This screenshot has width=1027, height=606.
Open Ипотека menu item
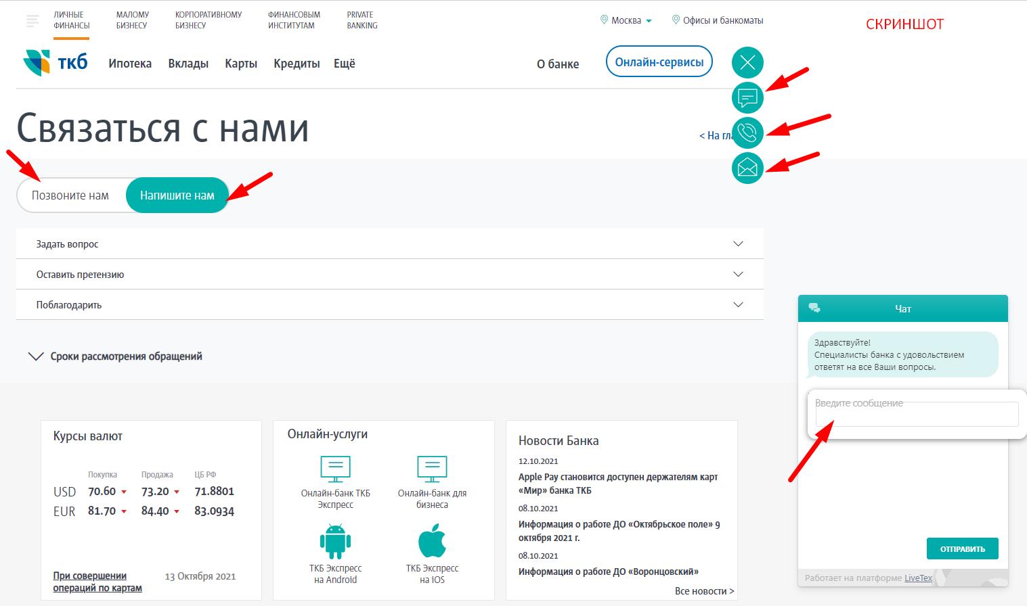click(130, 64)
